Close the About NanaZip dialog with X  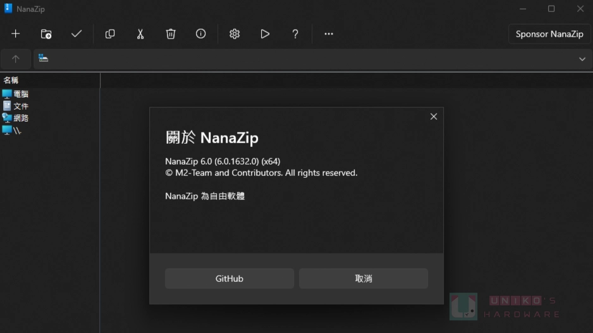click(x=434, y=117)
